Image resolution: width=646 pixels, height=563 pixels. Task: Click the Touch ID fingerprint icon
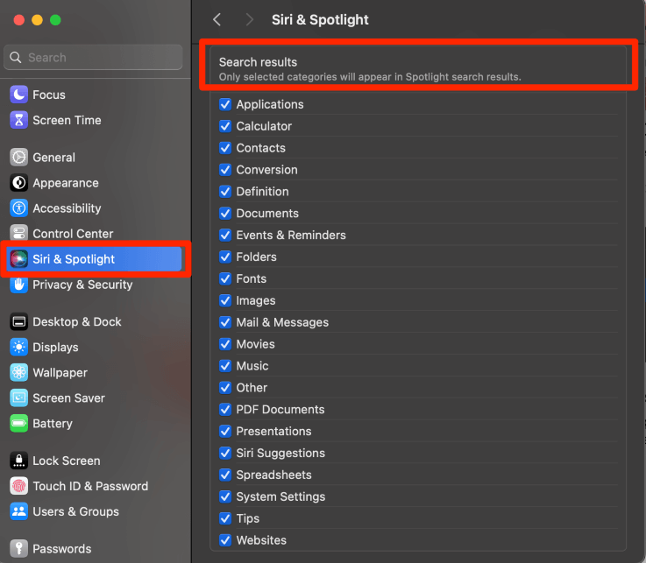click(19, 486)
